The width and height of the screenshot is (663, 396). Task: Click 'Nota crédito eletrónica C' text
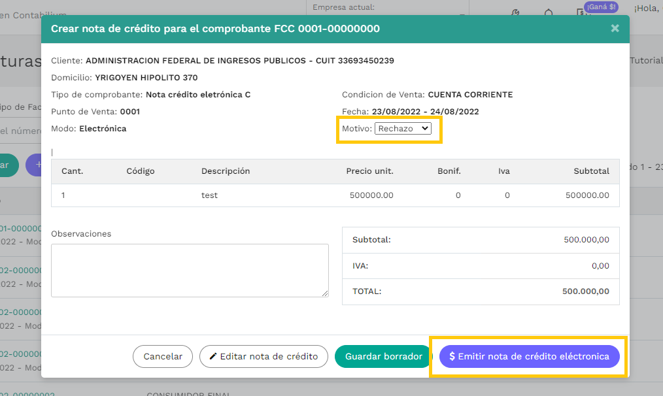click(198, 95)
